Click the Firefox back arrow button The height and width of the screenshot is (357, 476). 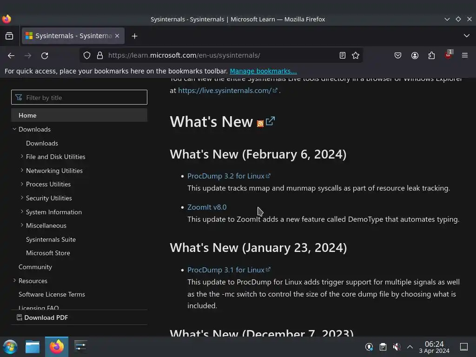(11, 56)
